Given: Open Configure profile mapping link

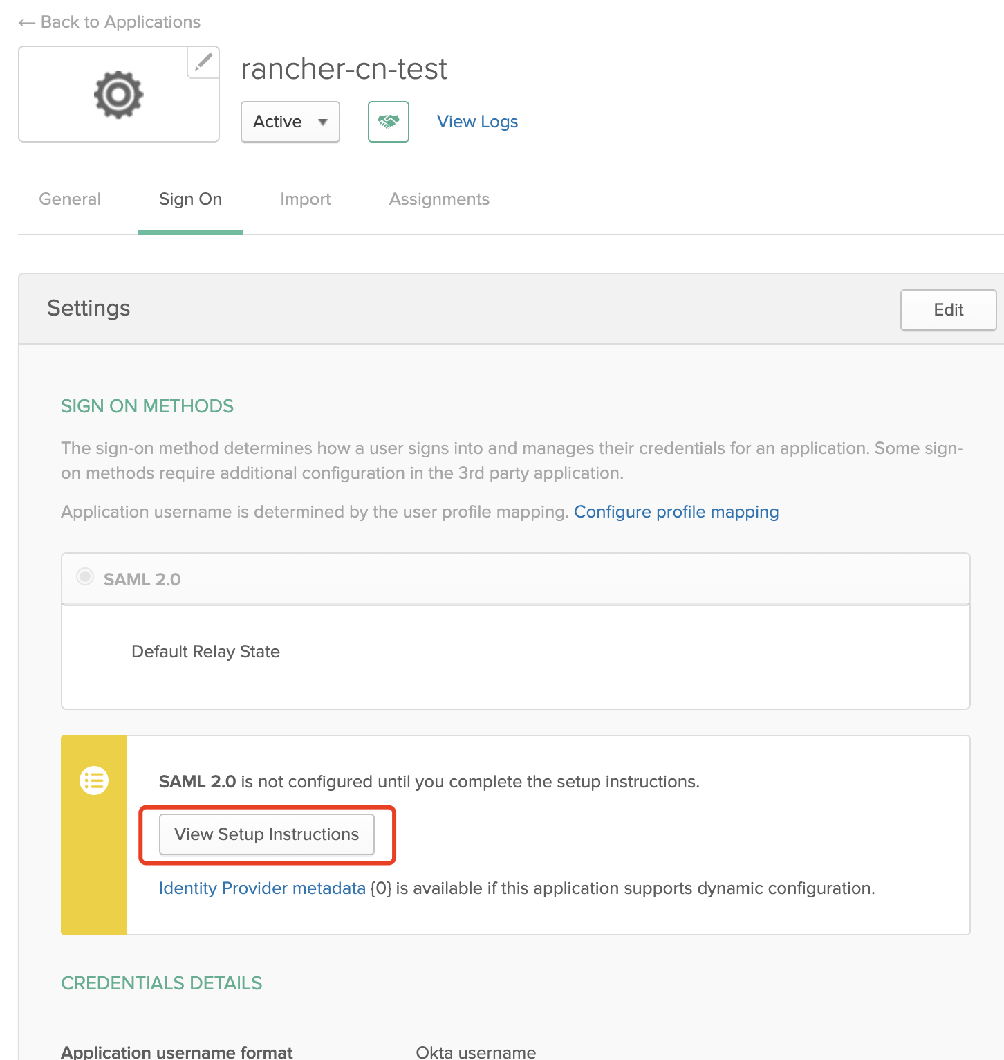Looking at the screenshot, I should click(x=676, y=512).
